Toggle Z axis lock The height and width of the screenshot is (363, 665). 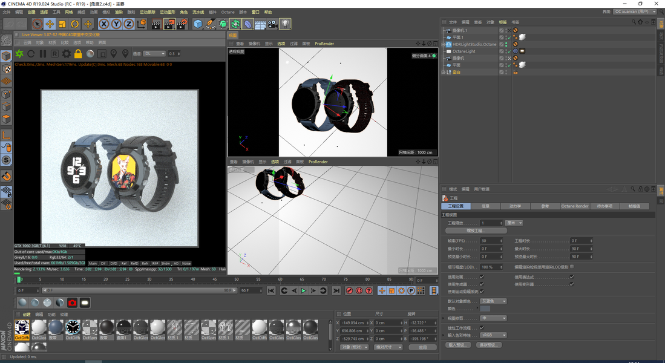(x=128, y=24)
